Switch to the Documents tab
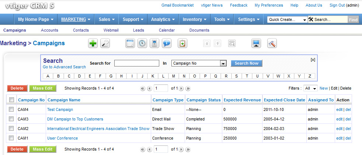This screenshot has width=362, height=155. (199, 30)
